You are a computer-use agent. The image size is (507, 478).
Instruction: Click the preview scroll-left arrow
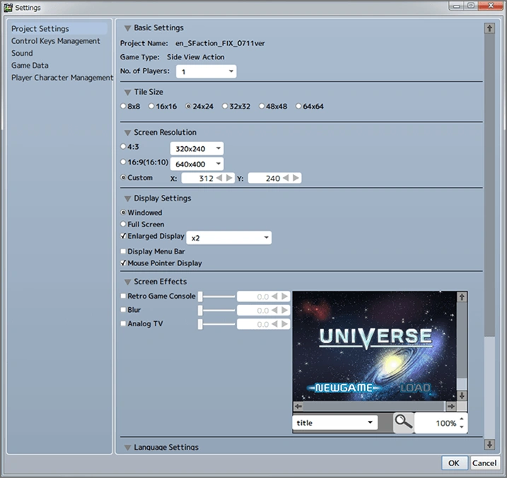tap(298, 407)
